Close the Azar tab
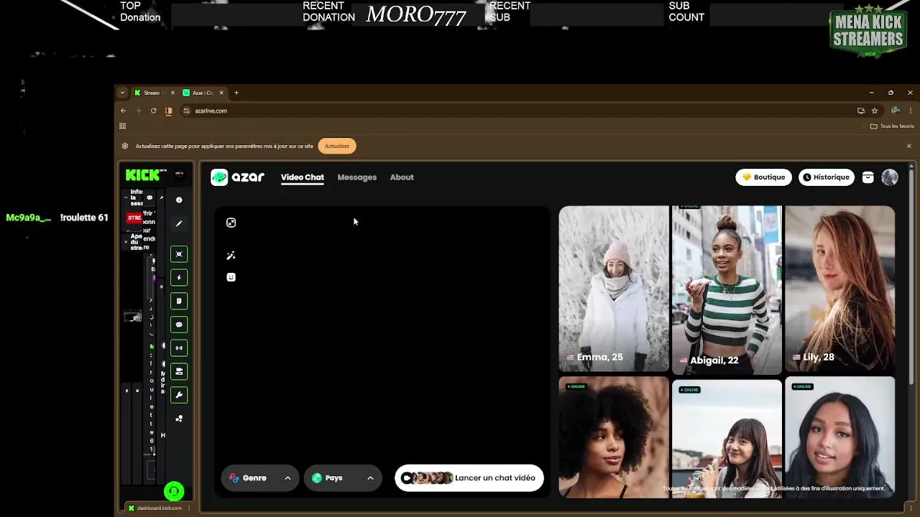 221,93
